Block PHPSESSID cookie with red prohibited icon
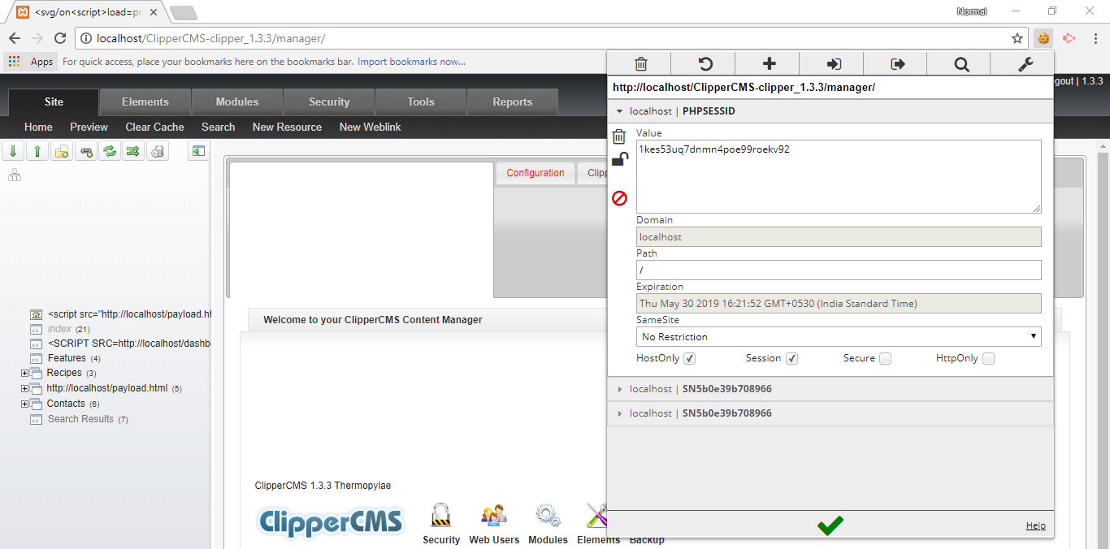 (619, 197)
